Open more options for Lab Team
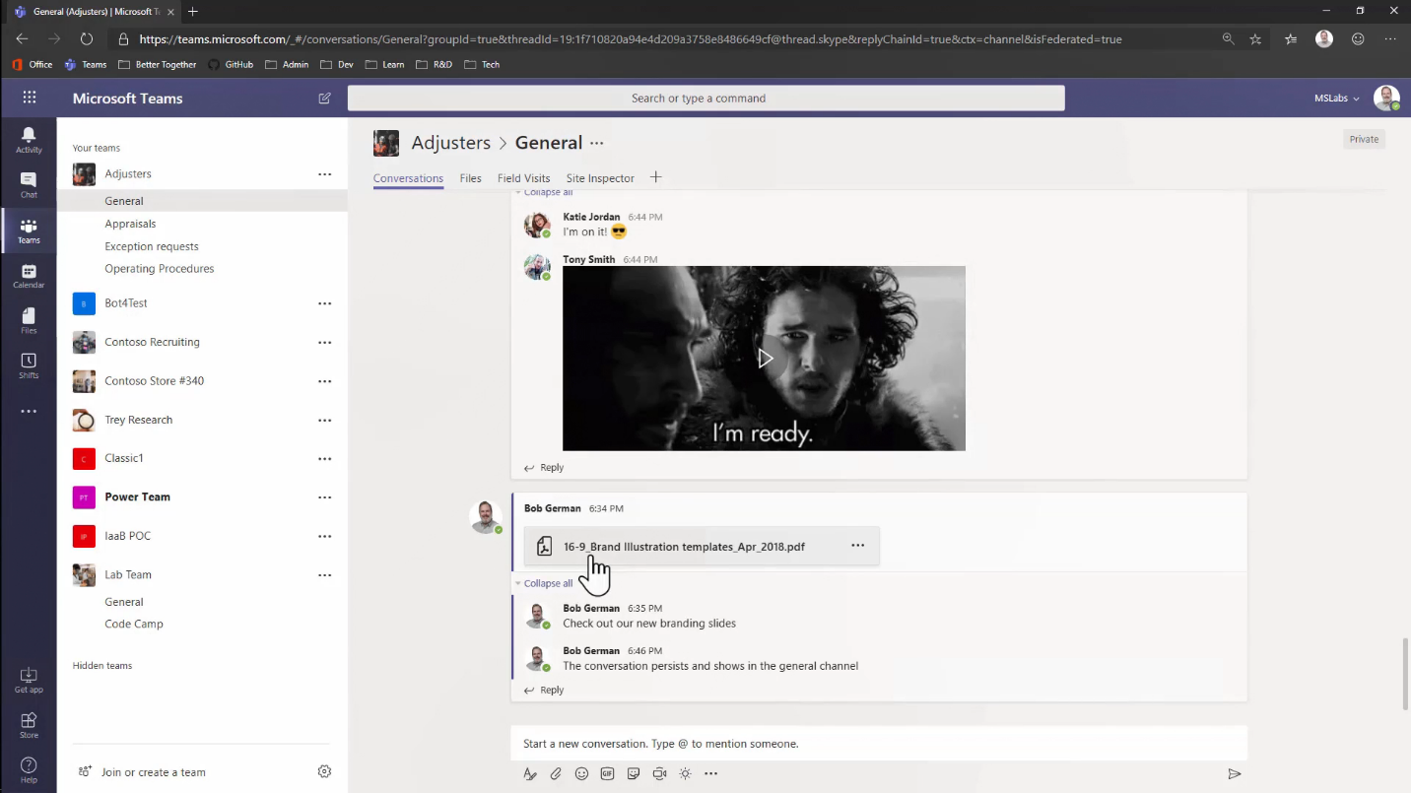 tap(324, 575)
